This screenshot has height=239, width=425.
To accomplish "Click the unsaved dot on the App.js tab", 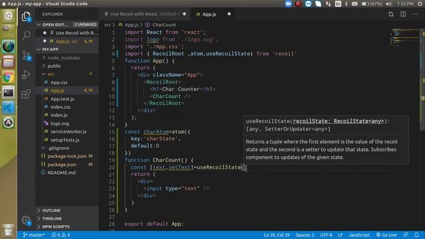I will pos(229,14).
